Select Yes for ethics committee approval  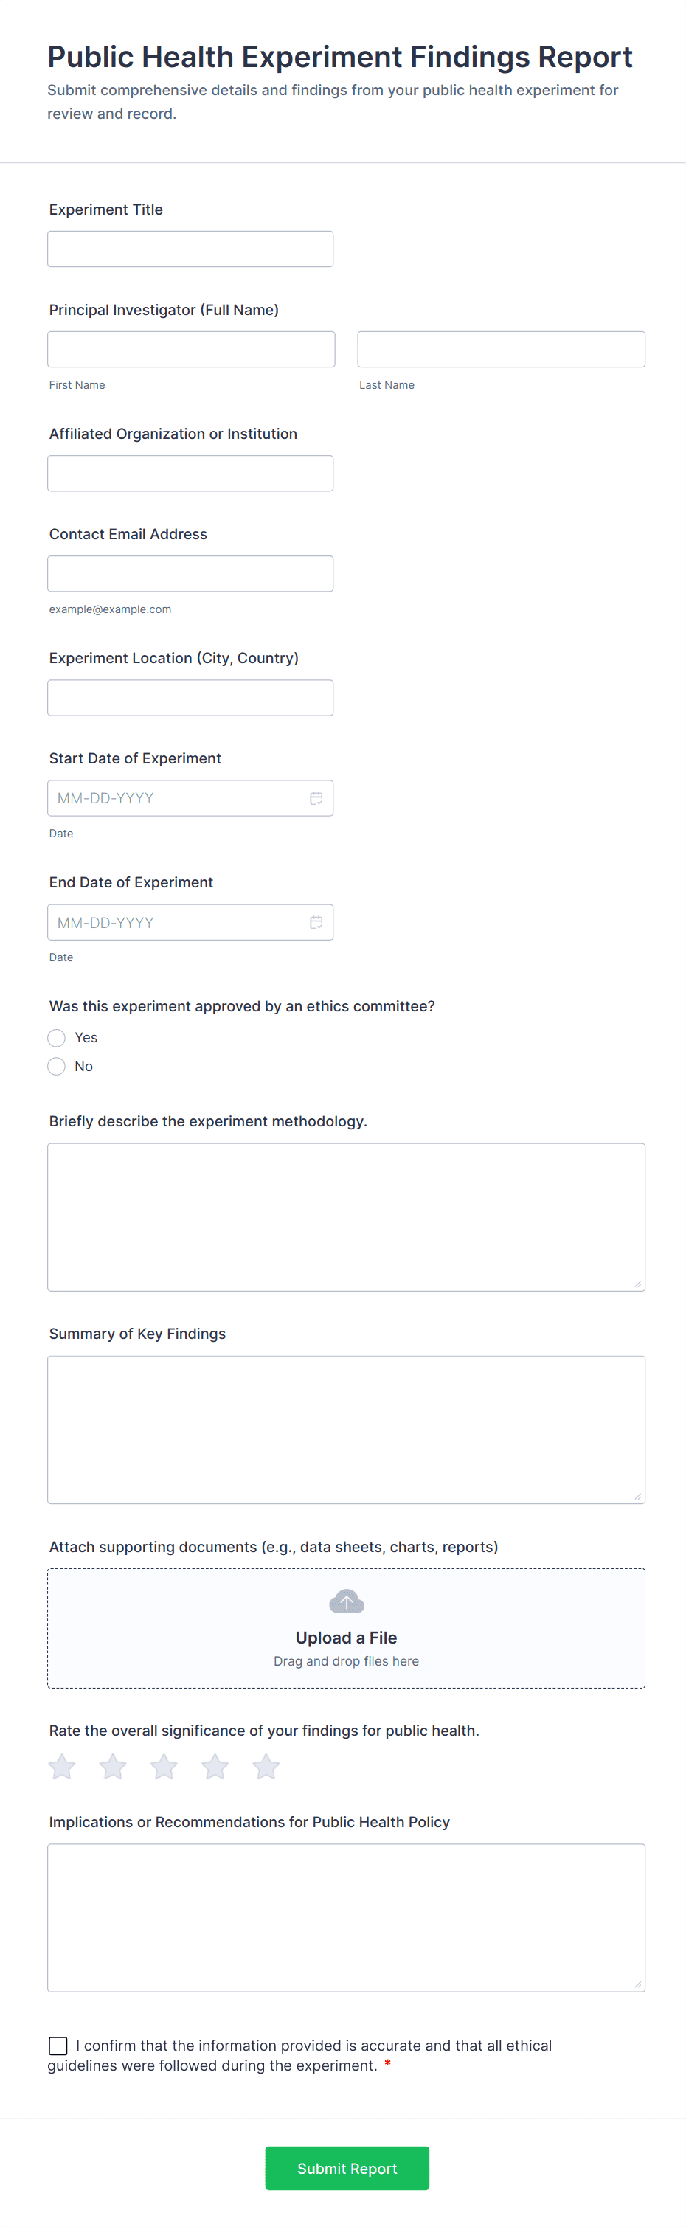(57, 1037)
